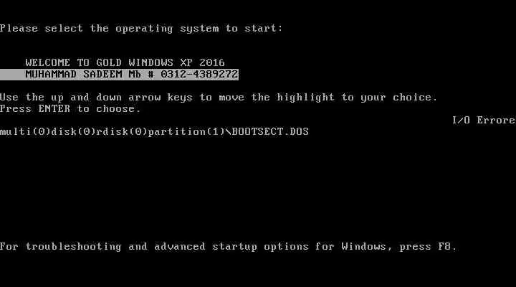Click the 'Please select the operating system' heading
The height and width of the screenshot is (287, 516).
tap(141, 29)
